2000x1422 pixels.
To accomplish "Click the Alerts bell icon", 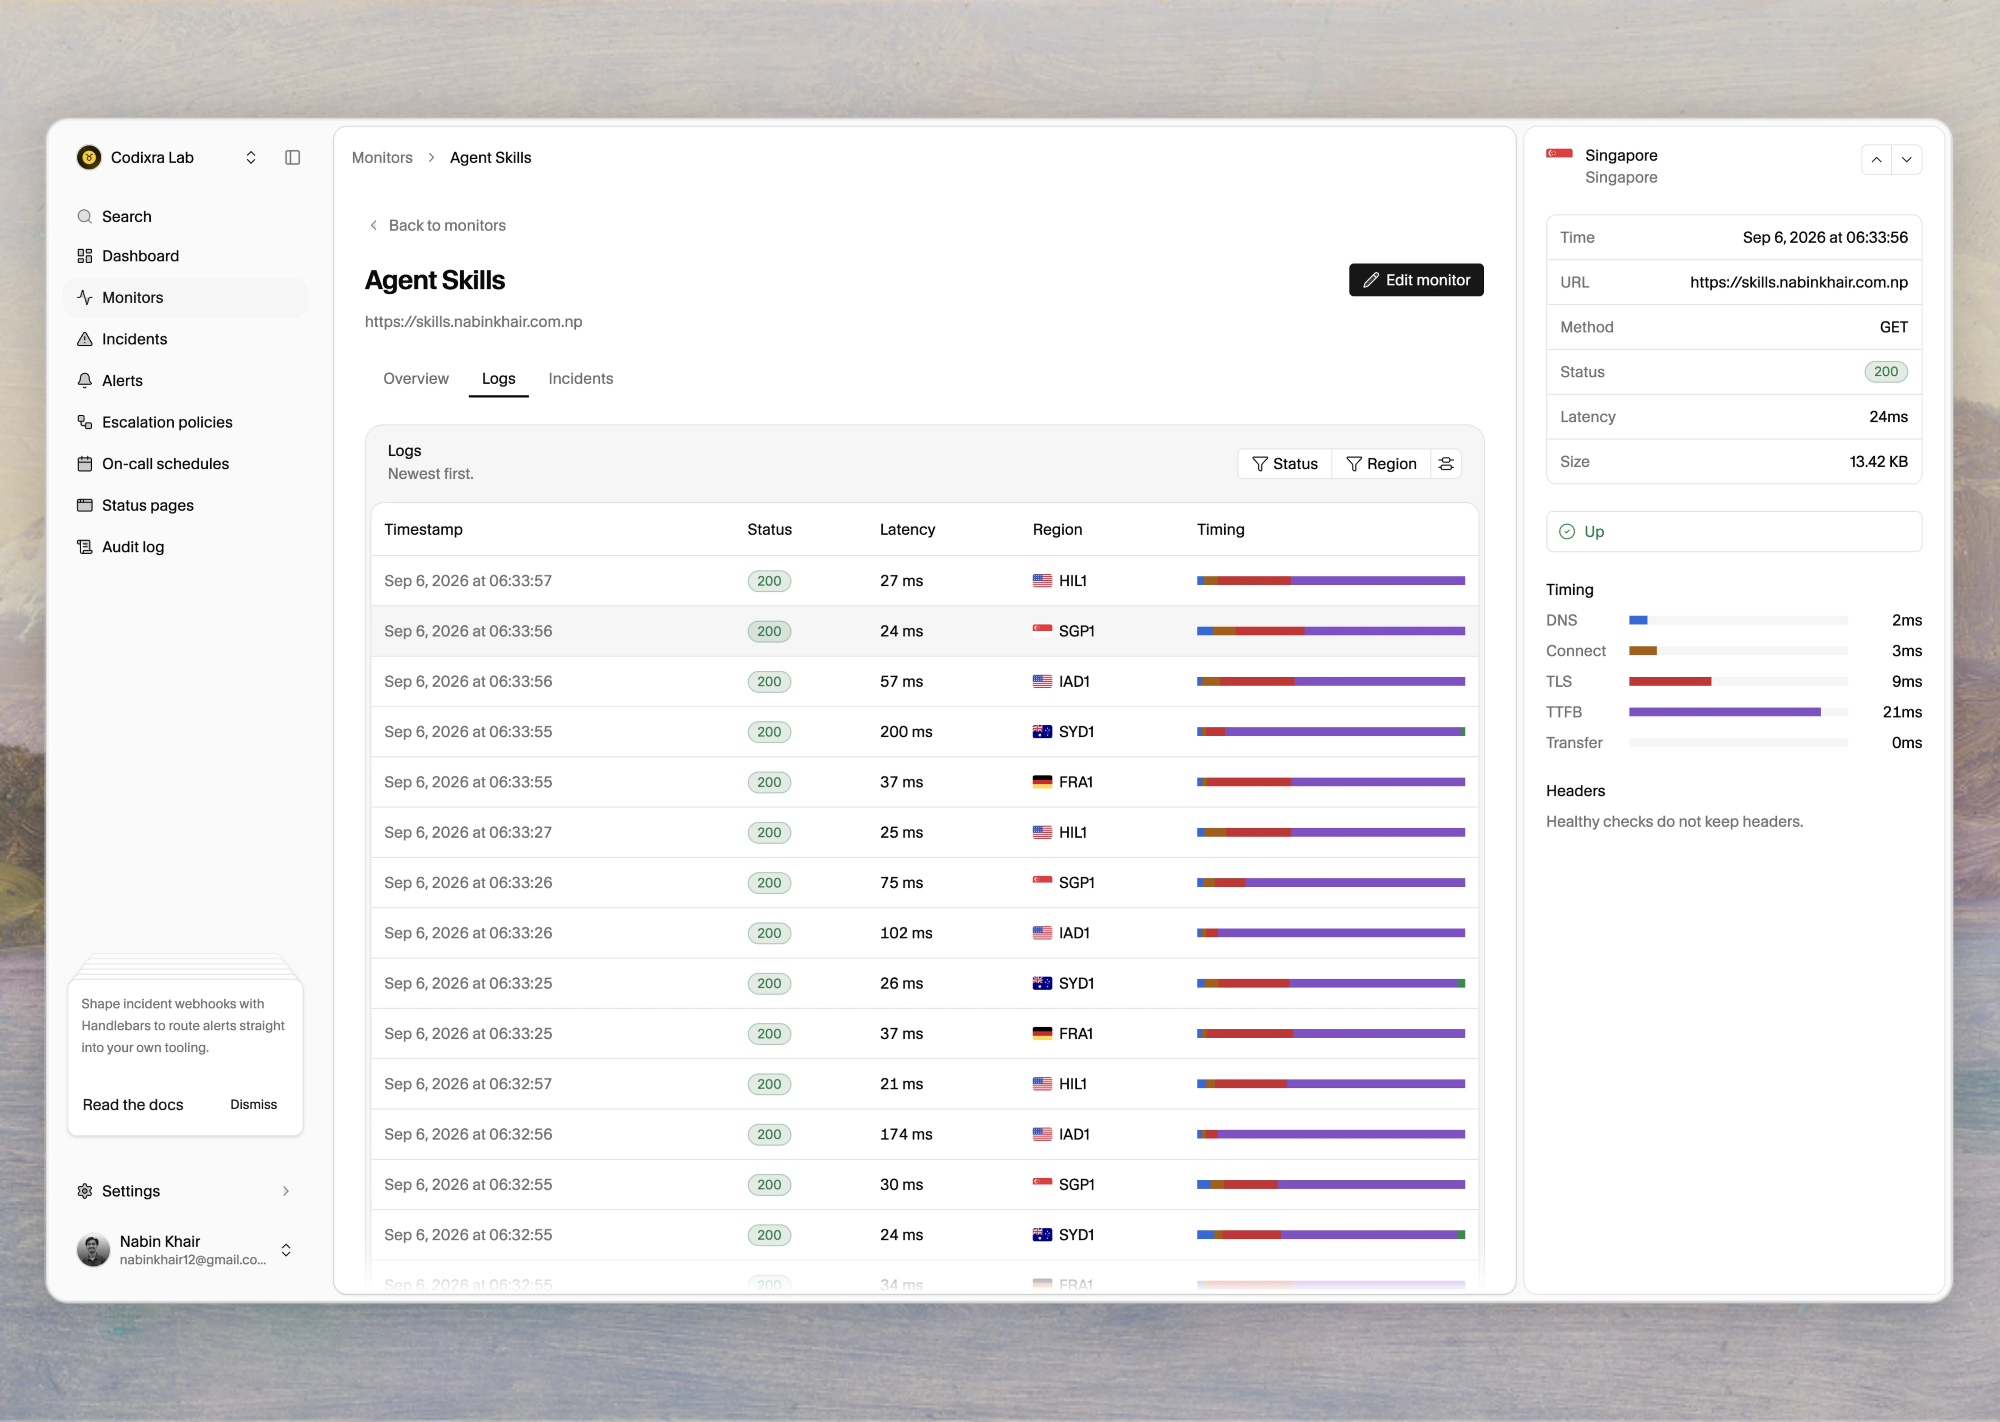I will click(85, 381).
